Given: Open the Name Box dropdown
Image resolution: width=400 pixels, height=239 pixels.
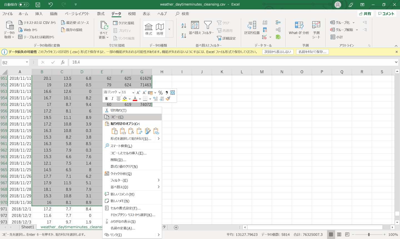Looking at the screenshot, I should point(27,62).
